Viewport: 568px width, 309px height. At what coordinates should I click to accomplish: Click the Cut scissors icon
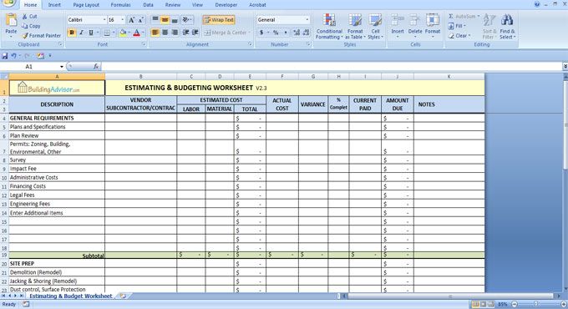point(24,17)
